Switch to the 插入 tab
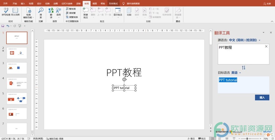The width and height of the screenshot is (275, 140). pyautogui.click(x=23, y=3)
